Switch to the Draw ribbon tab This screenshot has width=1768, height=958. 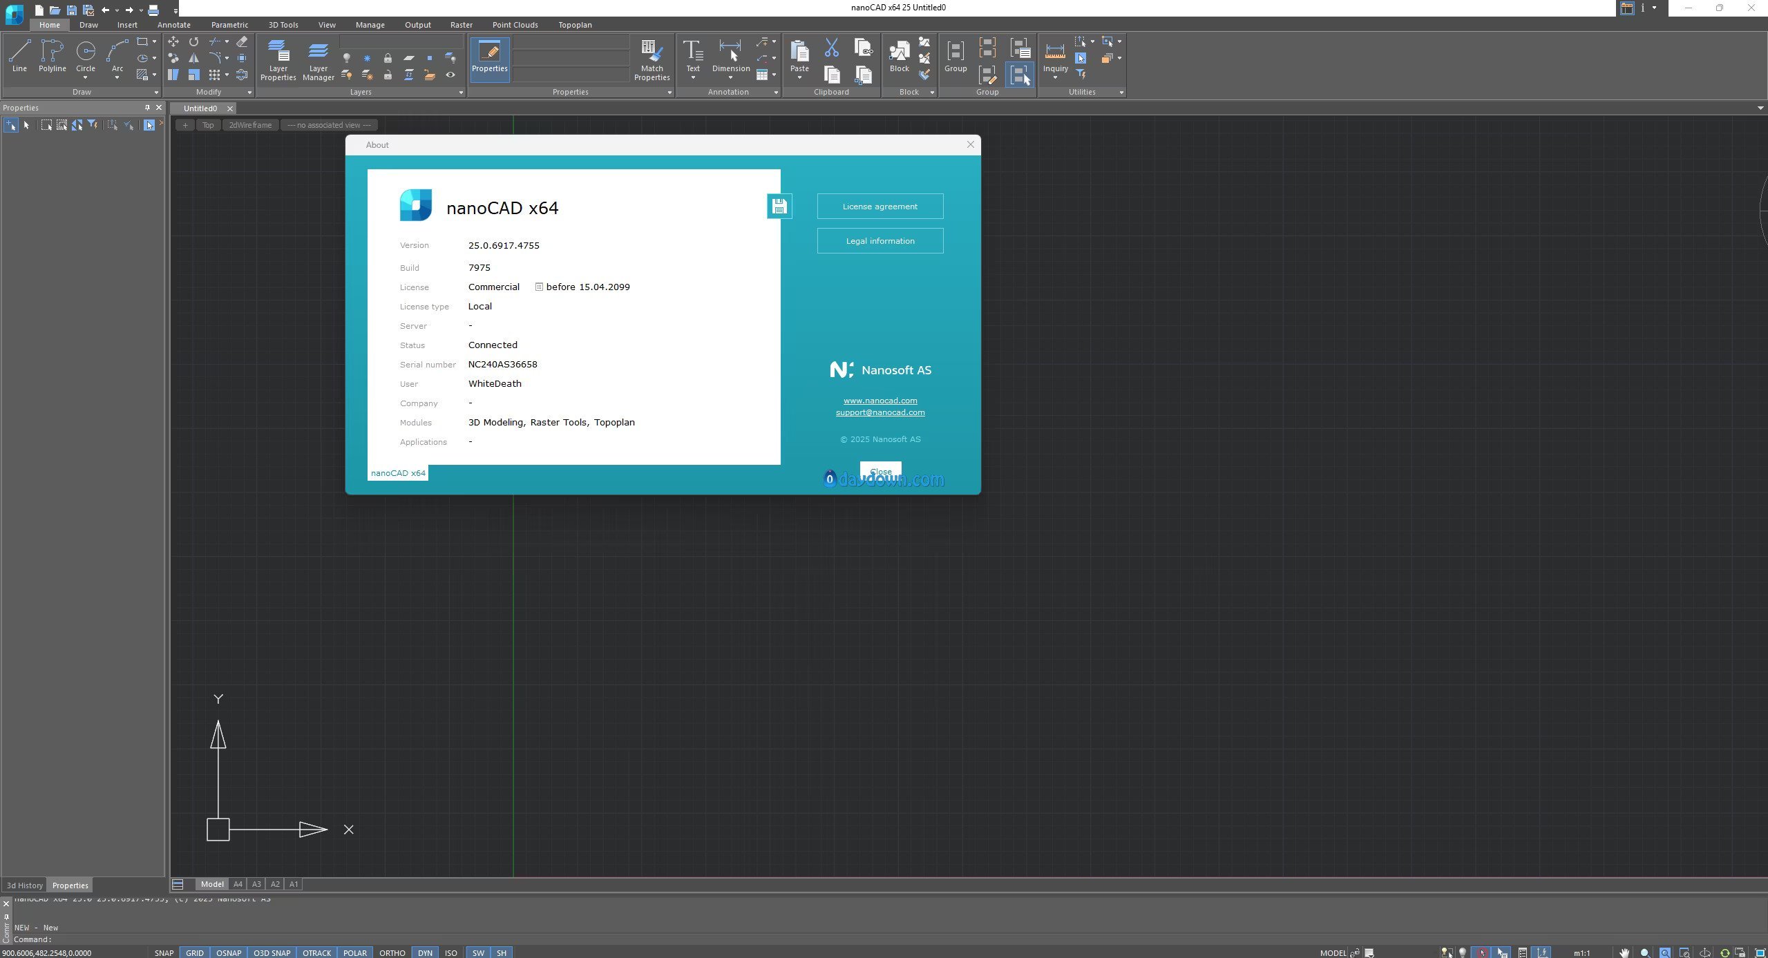[x=88, y=25]
